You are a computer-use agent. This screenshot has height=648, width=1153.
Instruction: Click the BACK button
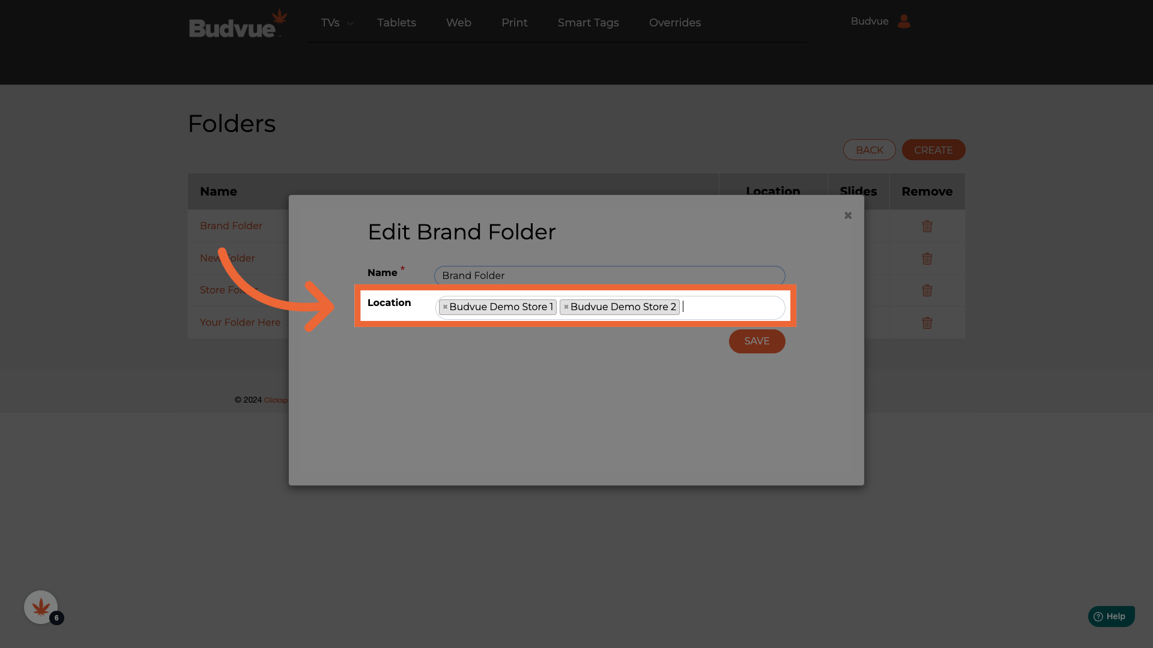(869, 150)
